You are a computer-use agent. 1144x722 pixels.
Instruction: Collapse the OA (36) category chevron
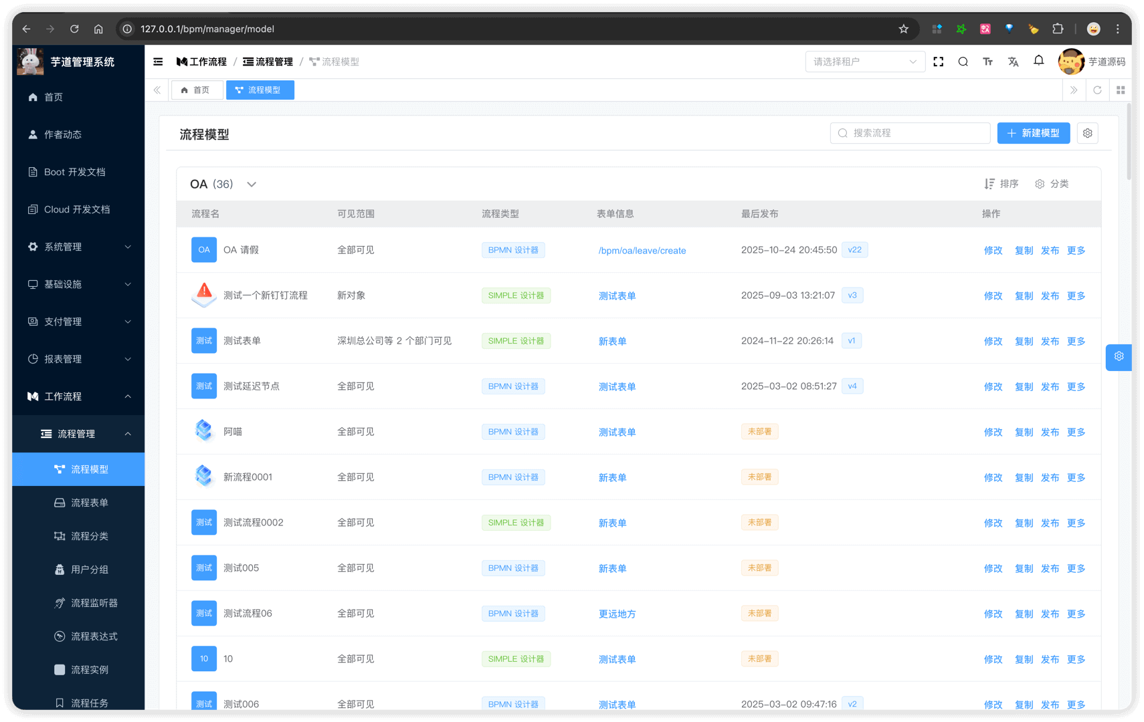coord(252,185)
